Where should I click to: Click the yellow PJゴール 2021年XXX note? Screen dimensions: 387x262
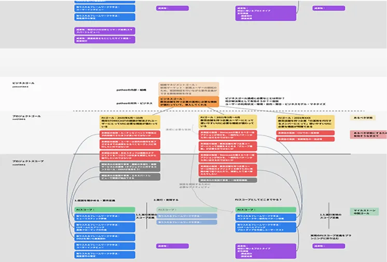(305, 122)
